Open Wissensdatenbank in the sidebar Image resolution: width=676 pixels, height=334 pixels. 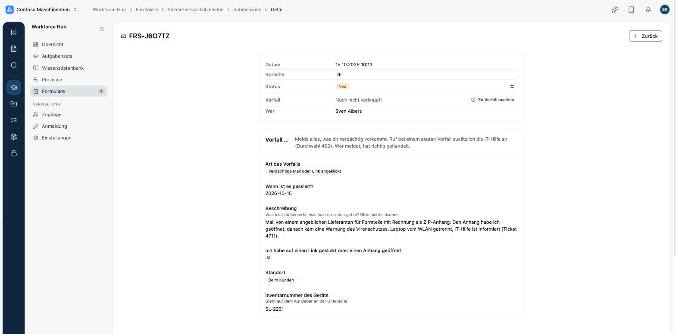(69, 68)
